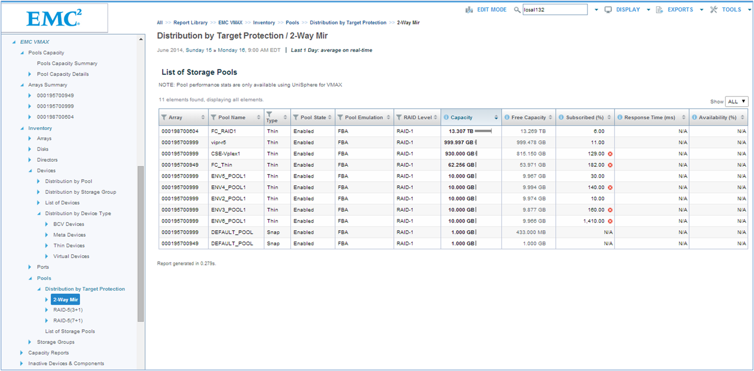This screenshot has width=754, height=371.
Task: Sort the table by Array column arrows
Action: click(x=203, y=117)
